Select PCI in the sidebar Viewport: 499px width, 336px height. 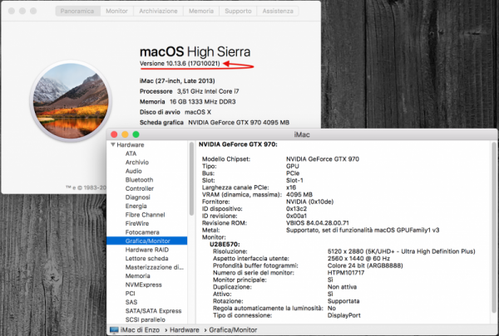tap(131, 294)
